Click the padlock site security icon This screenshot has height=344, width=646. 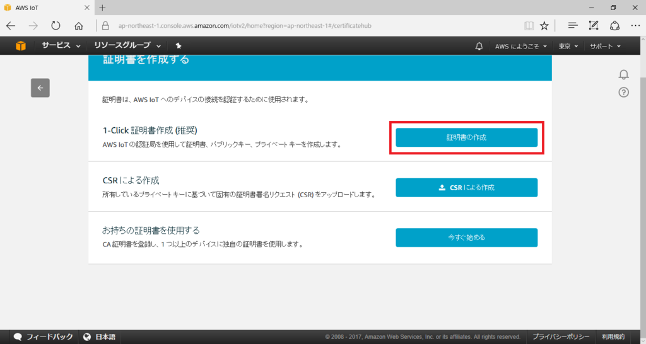[105, 25]
